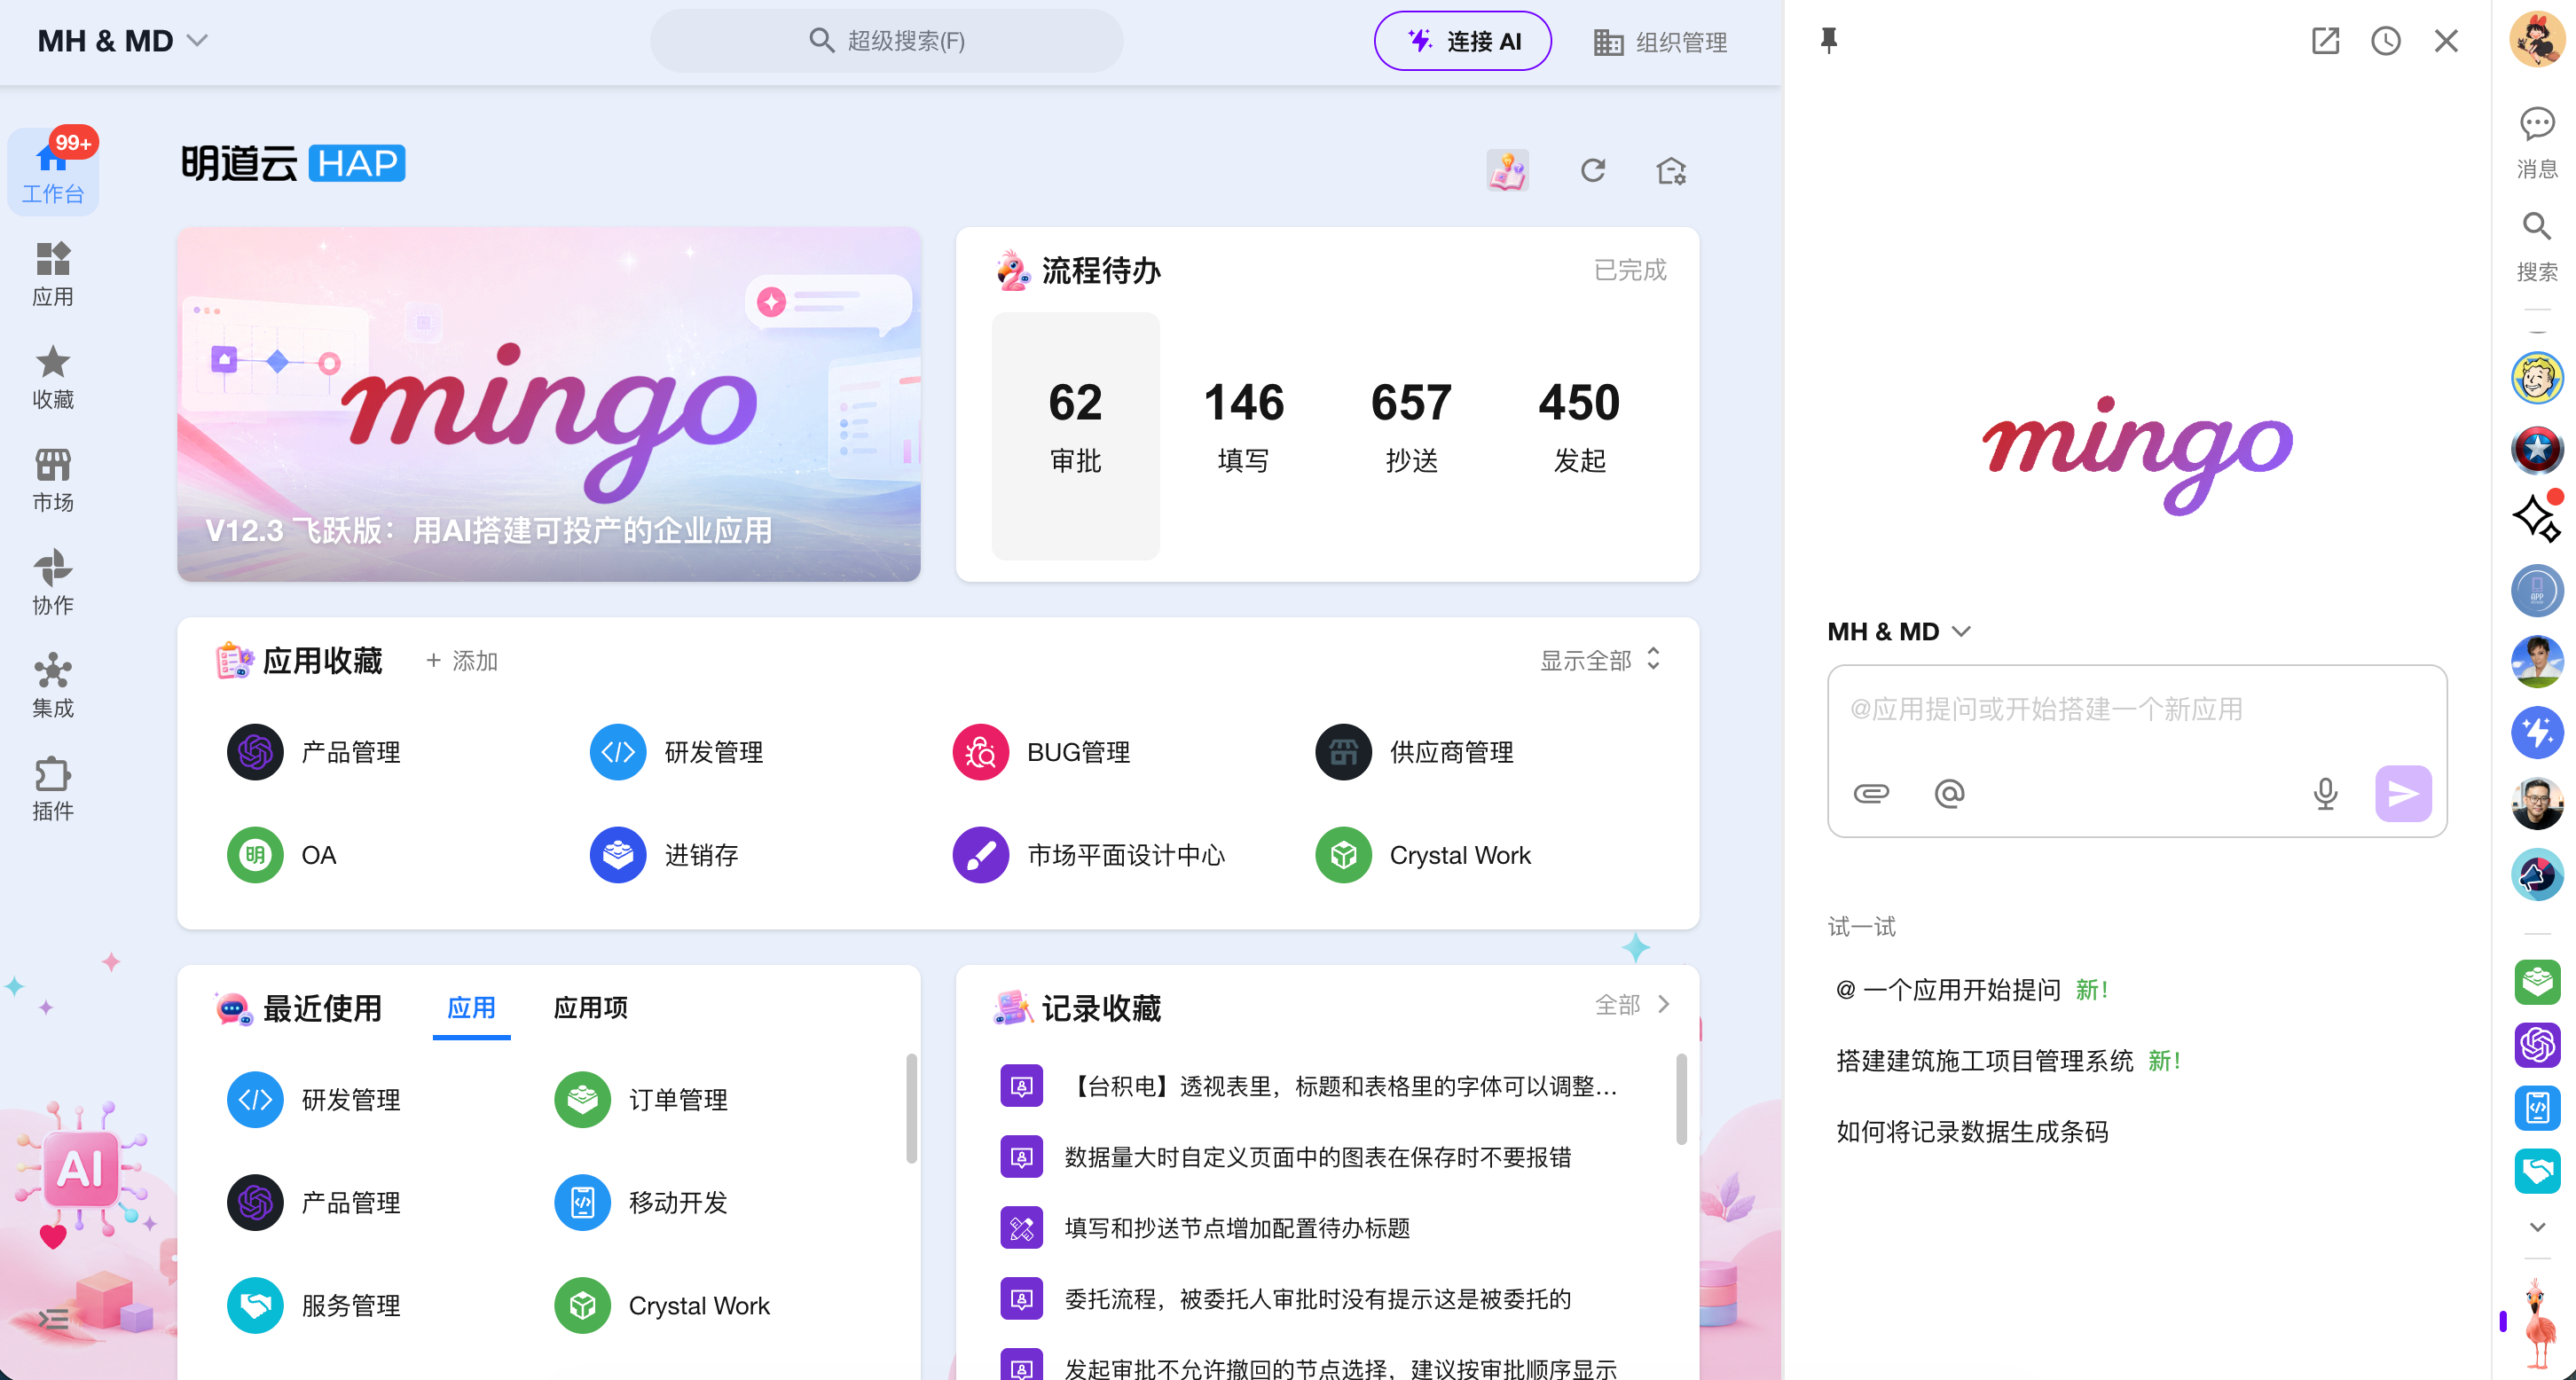Open 市场平面设计中心 app in 应用收藏
The image size is (2576, 1380).
pyautogui.click(x=1089, y=855)
